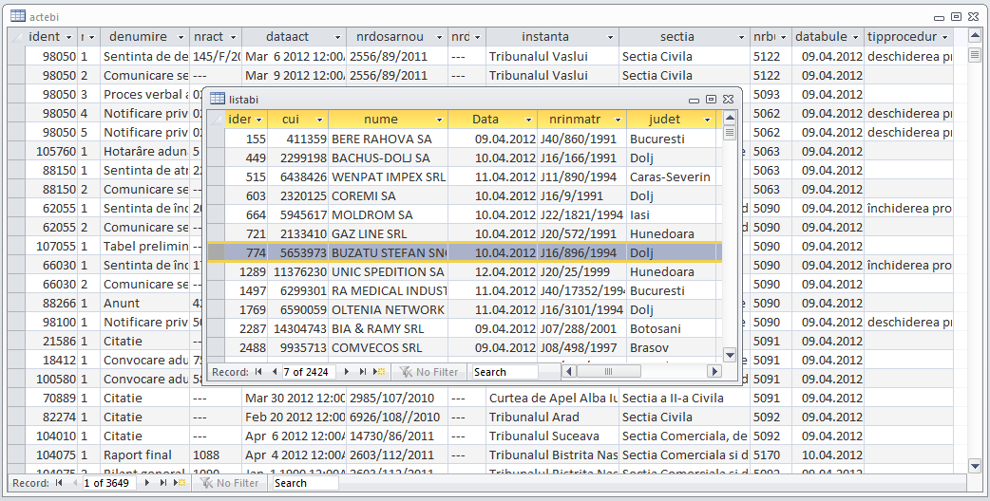The width and height of the screenshot is (990, 501).
Task: Open the instanta column dropdown in actebi
Action: pos(609,37)
